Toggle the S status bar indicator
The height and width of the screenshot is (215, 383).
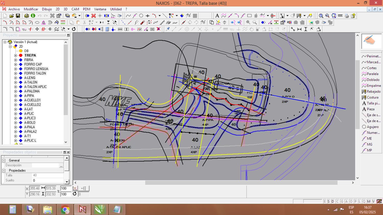(329, 201)
